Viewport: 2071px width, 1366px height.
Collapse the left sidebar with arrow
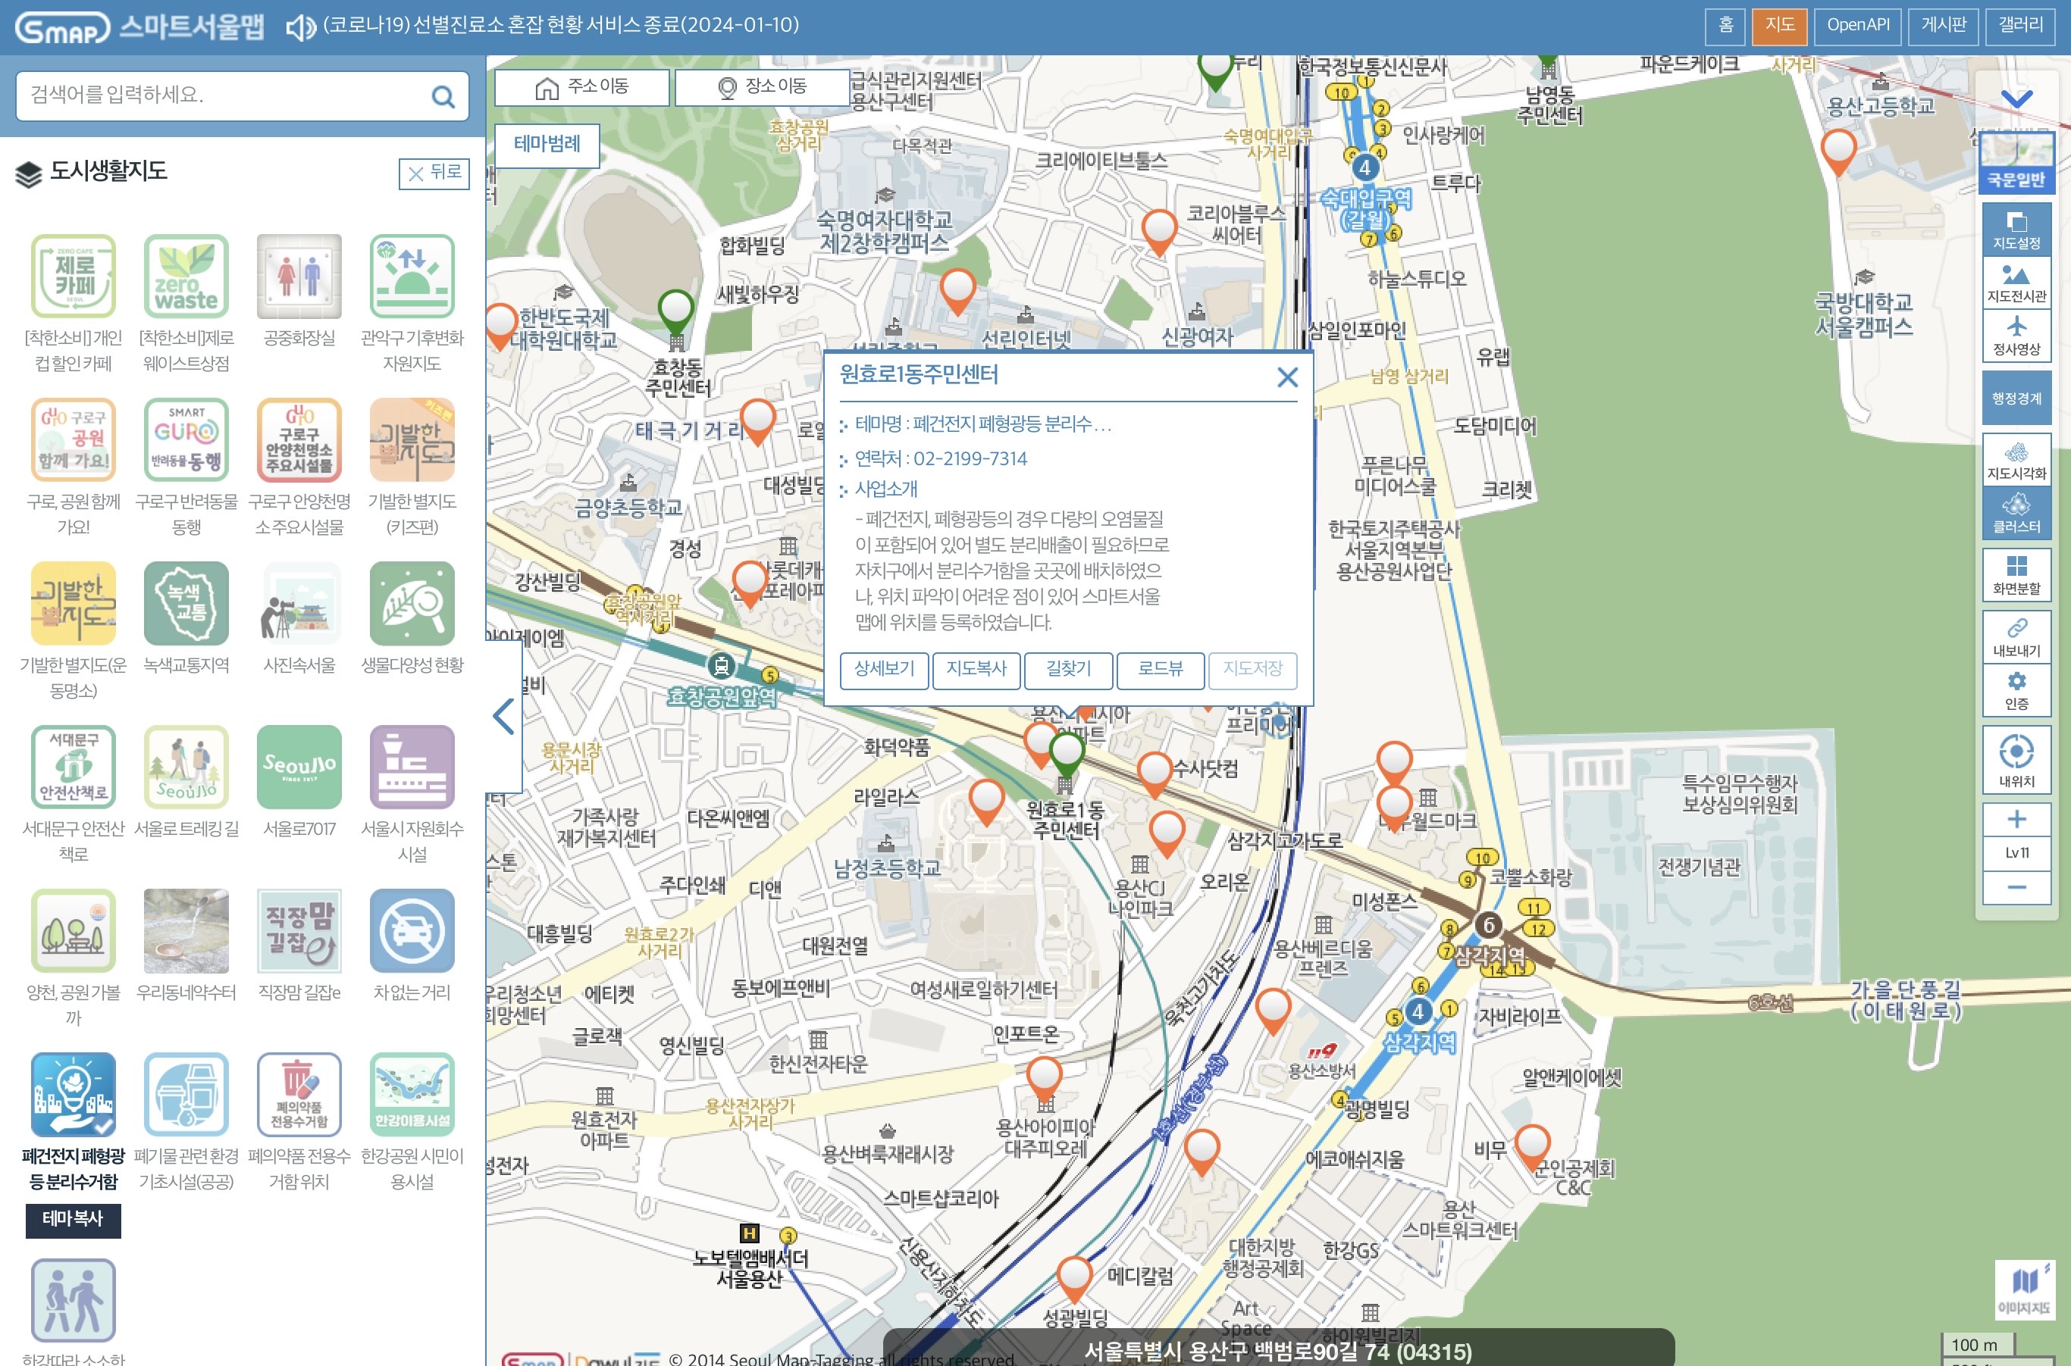tap(504, 716)
